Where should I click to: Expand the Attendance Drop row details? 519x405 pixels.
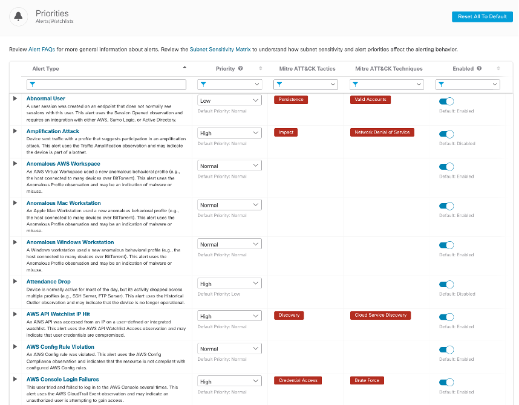tap(15, 282)
